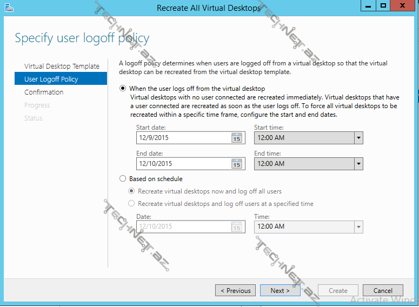Image resolution: width=419 pixels, height=307 pixels.
Task: Expand the End time dropdown
Action: click(358, 164)
